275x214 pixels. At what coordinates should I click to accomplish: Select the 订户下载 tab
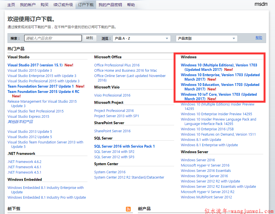(x=86, y=5)
